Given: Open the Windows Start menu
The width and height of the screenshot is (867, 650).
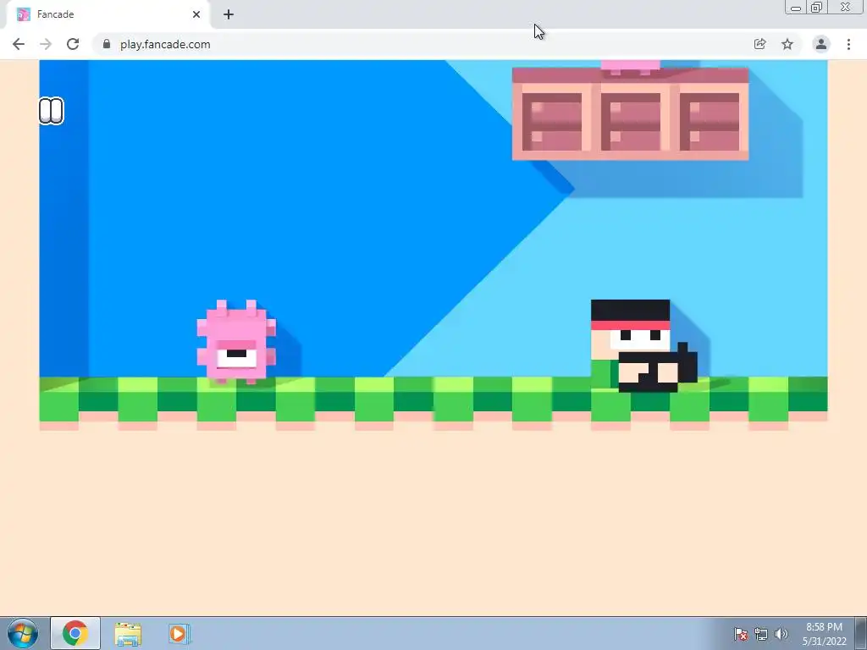Looking at the screenshot, I should [x=23, y=633].
